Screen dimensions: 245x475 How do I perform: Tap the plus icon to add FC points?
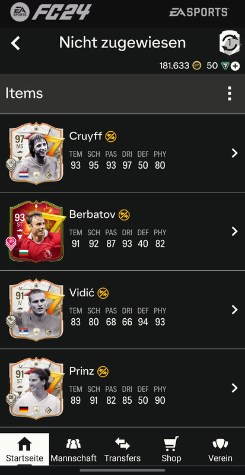tap(236, 66)
